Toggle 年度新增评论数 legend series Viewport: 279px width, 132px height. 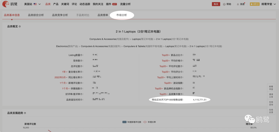coord(132,122)
